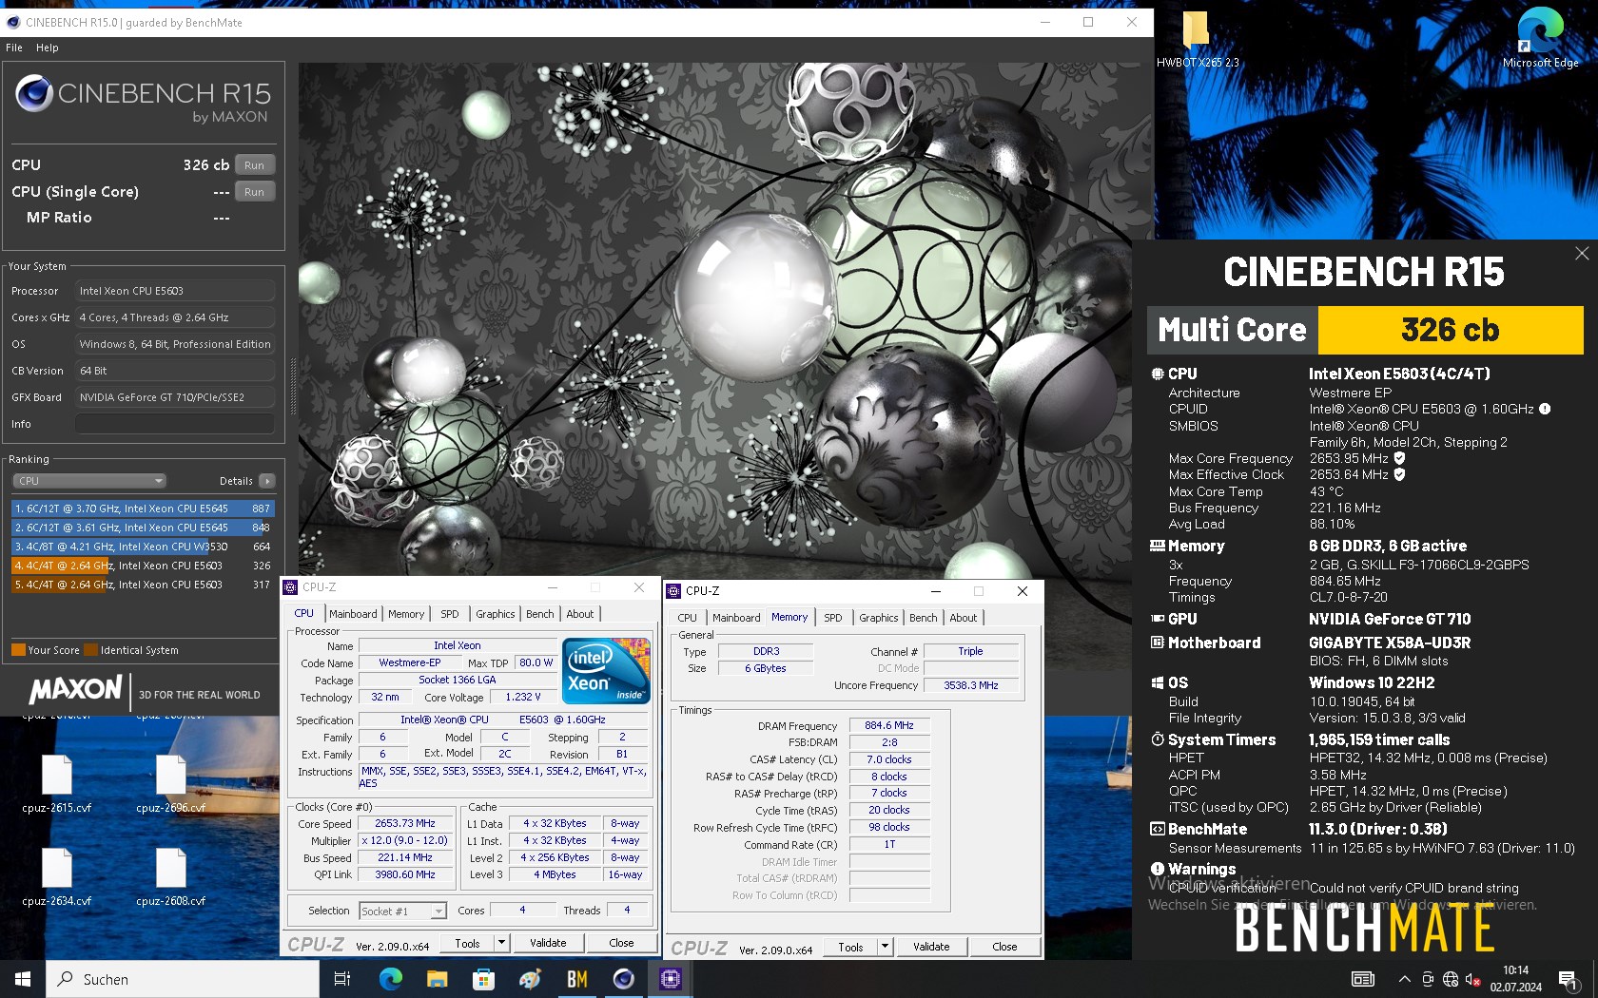
Task: Open Microsoft Edge desktop shortcut
Action: 1540,38
